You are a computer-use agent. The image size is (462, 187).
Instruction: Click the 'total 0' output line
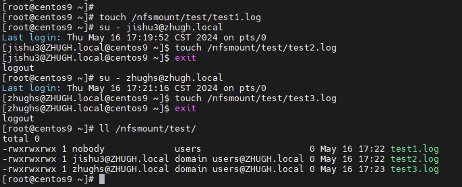21,139
